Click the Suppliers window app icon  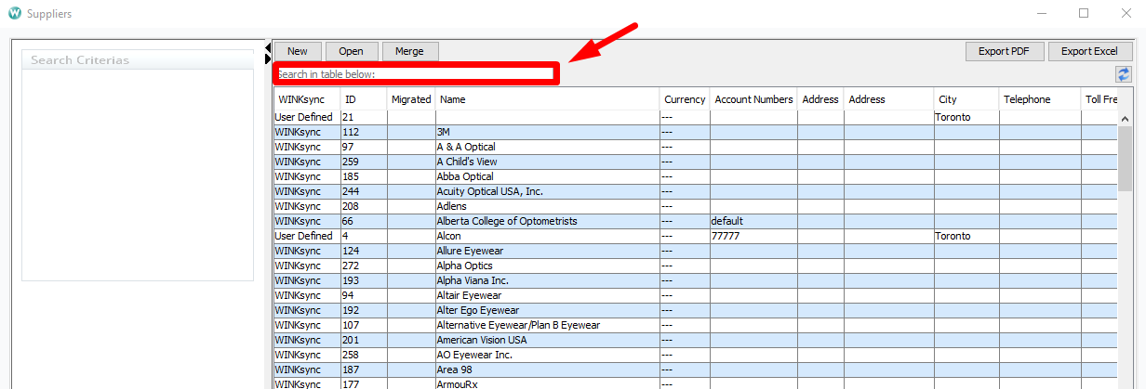(x=15, y=14)
